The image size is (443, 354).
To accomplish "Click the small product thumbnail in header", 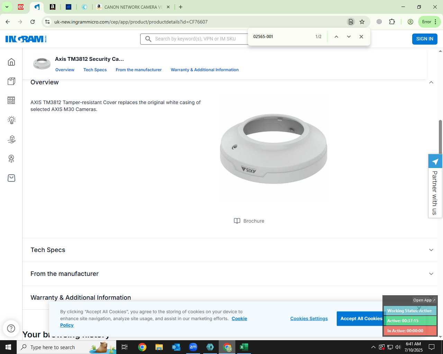I will click(x=42, y=64).
